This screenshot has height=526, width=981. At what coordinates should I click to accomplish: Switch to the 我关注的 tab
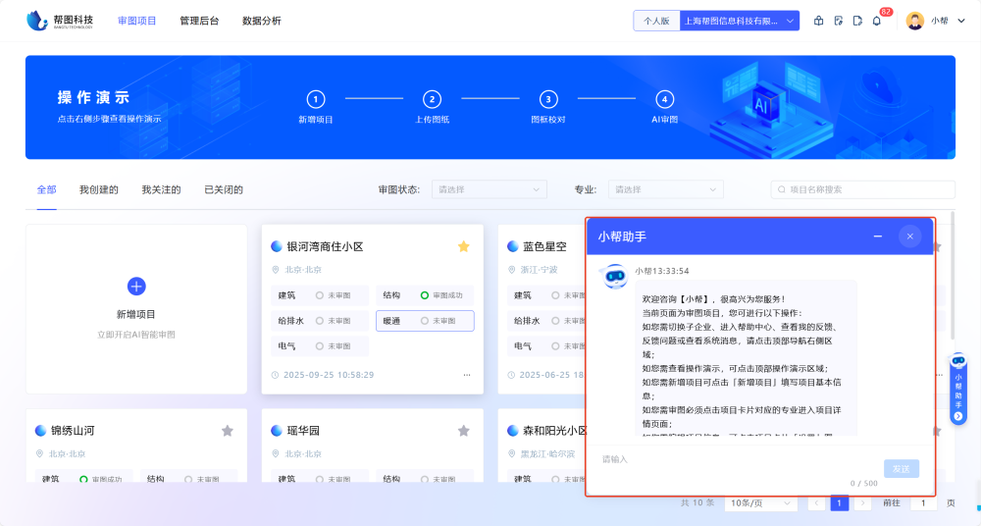pyautogui.click(x=161, y=189)
